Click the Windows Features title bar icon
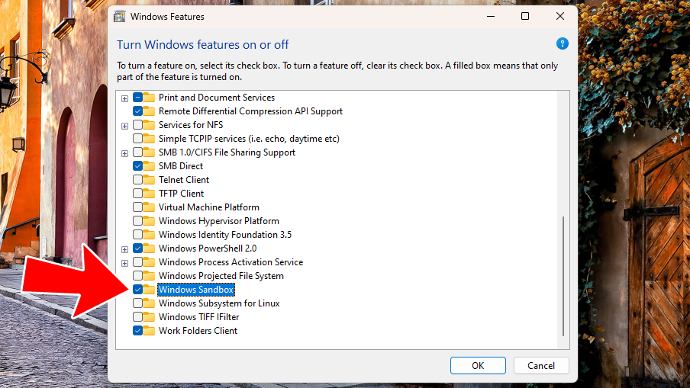 pyautogui.click(x=119, y=17)
